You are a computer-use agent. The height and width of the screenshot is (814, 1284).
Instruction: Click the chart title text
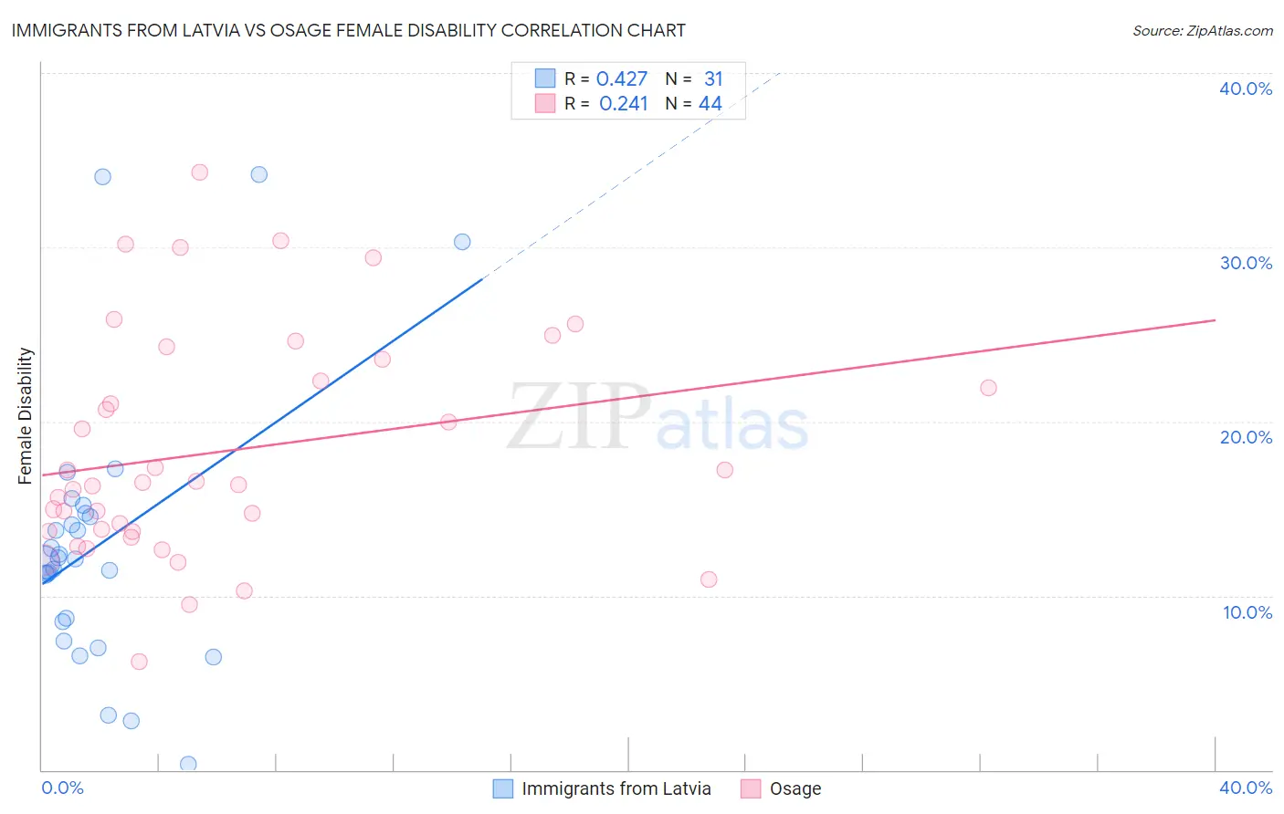(348, 30)
